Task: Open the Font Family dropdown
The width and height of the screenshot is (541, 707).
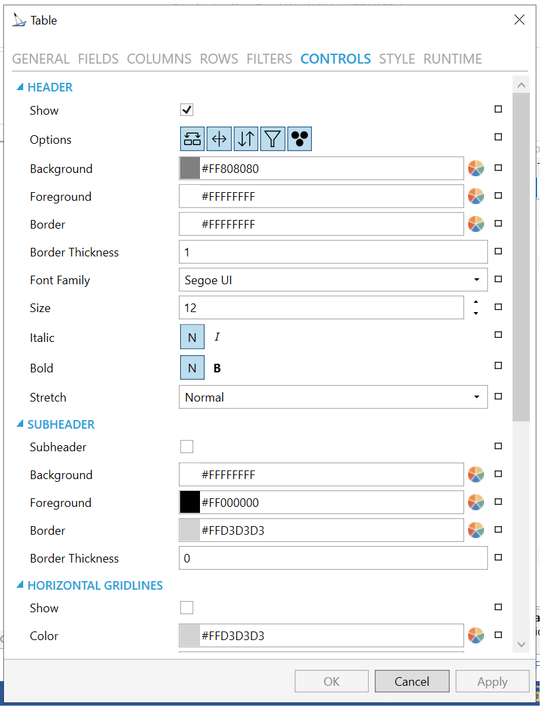Action: (x=333, y=280)
